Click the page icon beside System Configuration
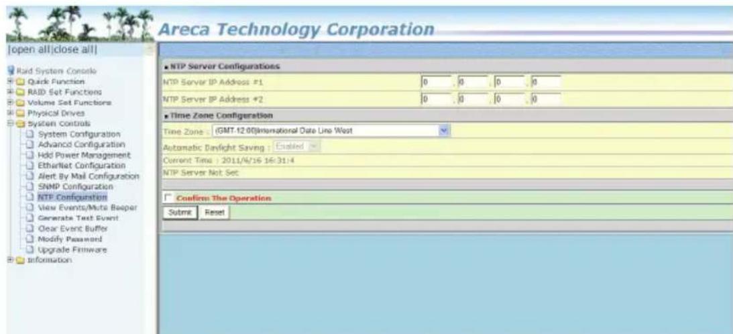This screenshot has height=334, width=733. (x=30, y=134)
